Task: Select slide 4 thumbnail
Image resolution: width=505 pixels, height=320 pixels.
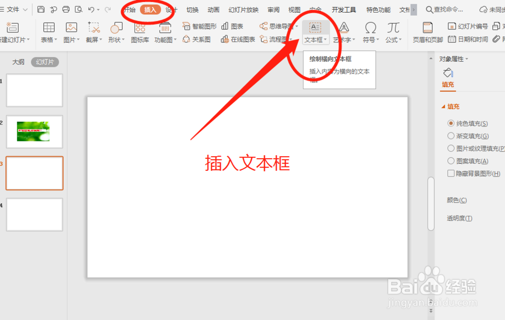Action: click(x=34, y=214)
